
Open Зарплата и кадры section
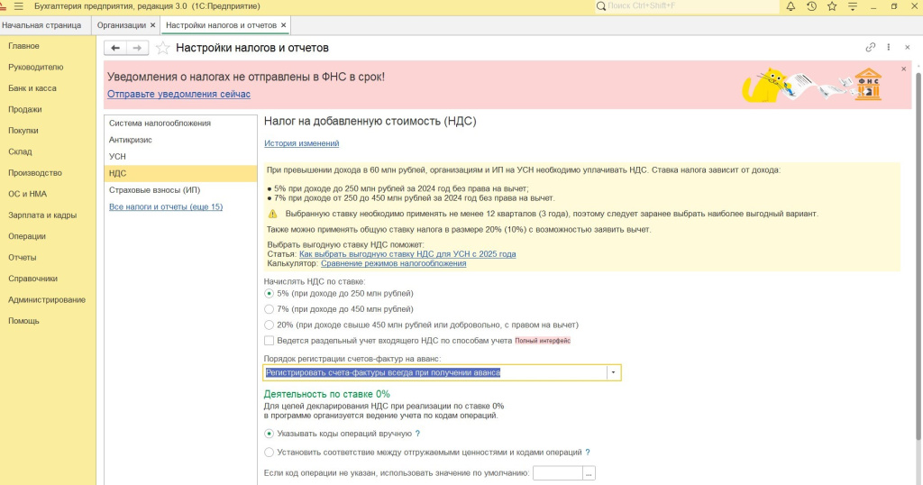coord(42,215)
